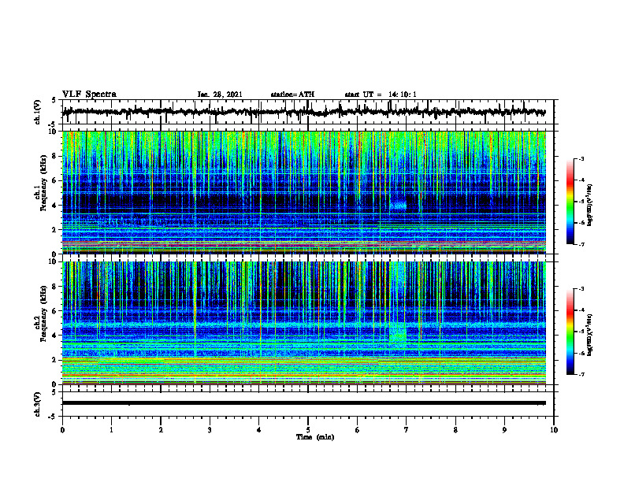Viewport: 624px width, 482px height.
Task: Click the ch.1 spectrogram color scale bar
Action: point(570,202)
